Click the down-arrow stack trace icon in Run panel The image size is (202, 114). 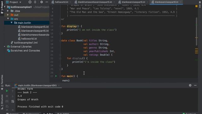point(13,96)
